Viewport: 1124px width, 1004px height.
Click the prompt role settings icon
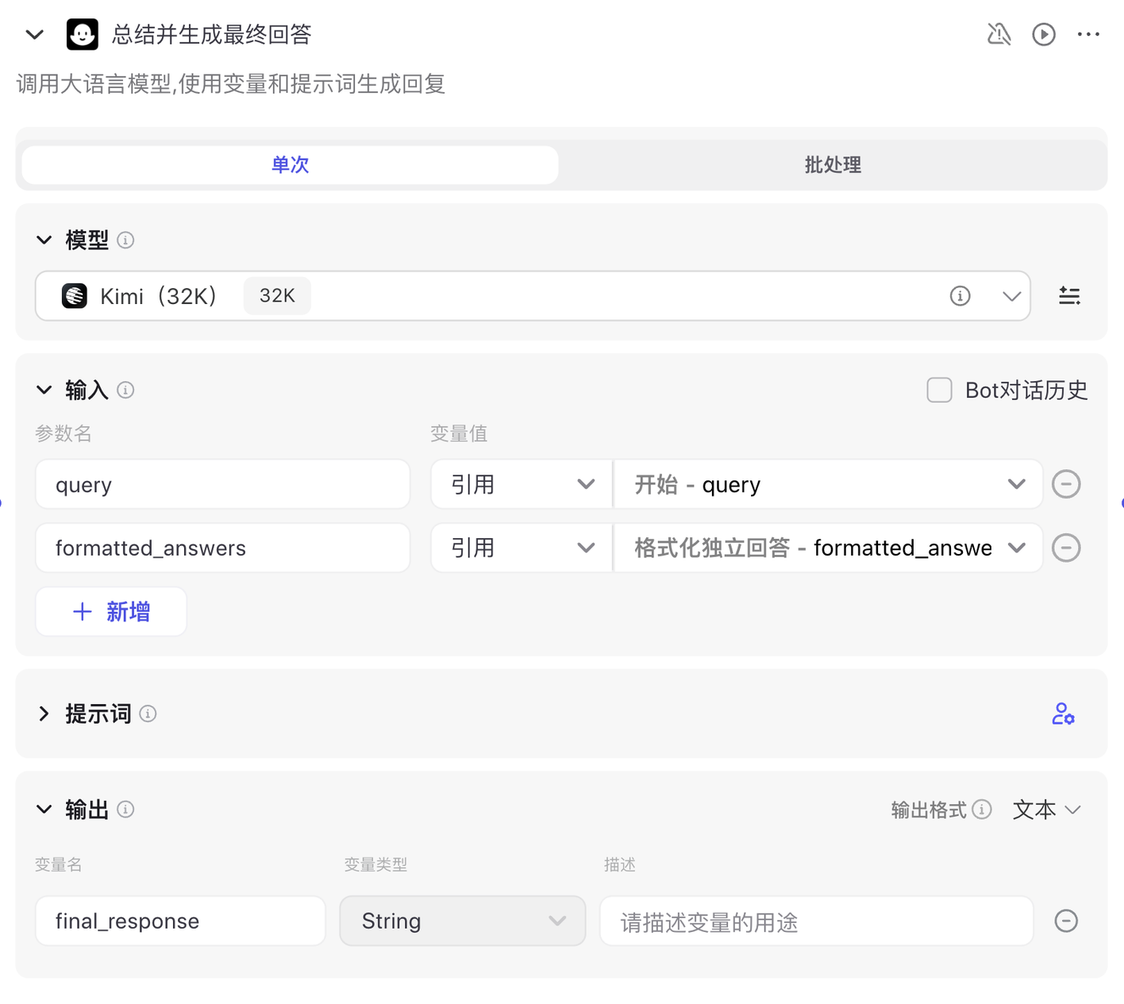1063,714
